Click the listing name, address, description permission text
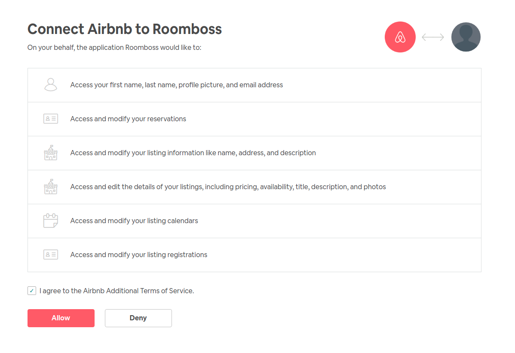This screenshot has width=515, height=353. tap(193, 153)
